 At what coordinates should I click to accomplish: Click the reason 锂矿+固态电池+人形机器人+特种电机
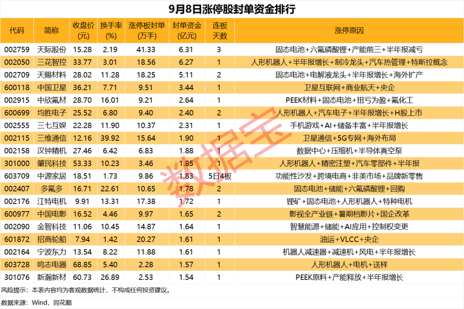click(349, 201)
